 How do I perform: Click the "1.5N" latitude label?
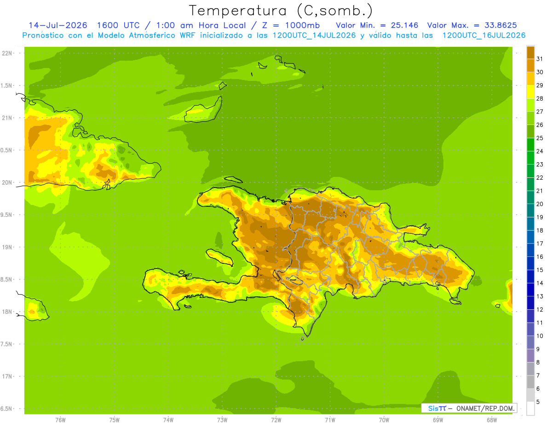coord(6,85)
